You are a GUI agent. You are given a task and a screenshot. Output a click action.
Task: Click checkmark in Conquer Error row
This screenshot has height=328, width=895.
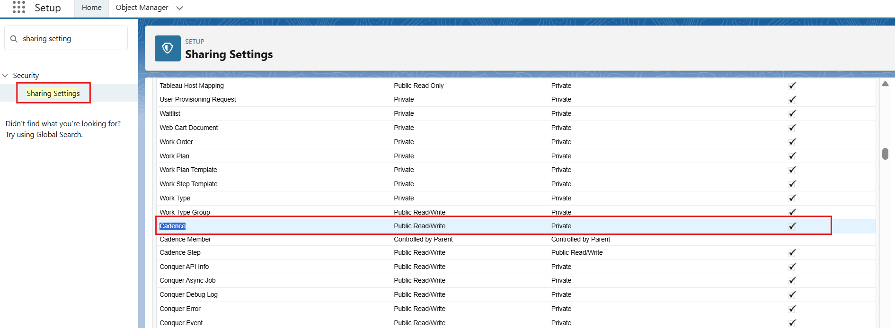point(792,309)
